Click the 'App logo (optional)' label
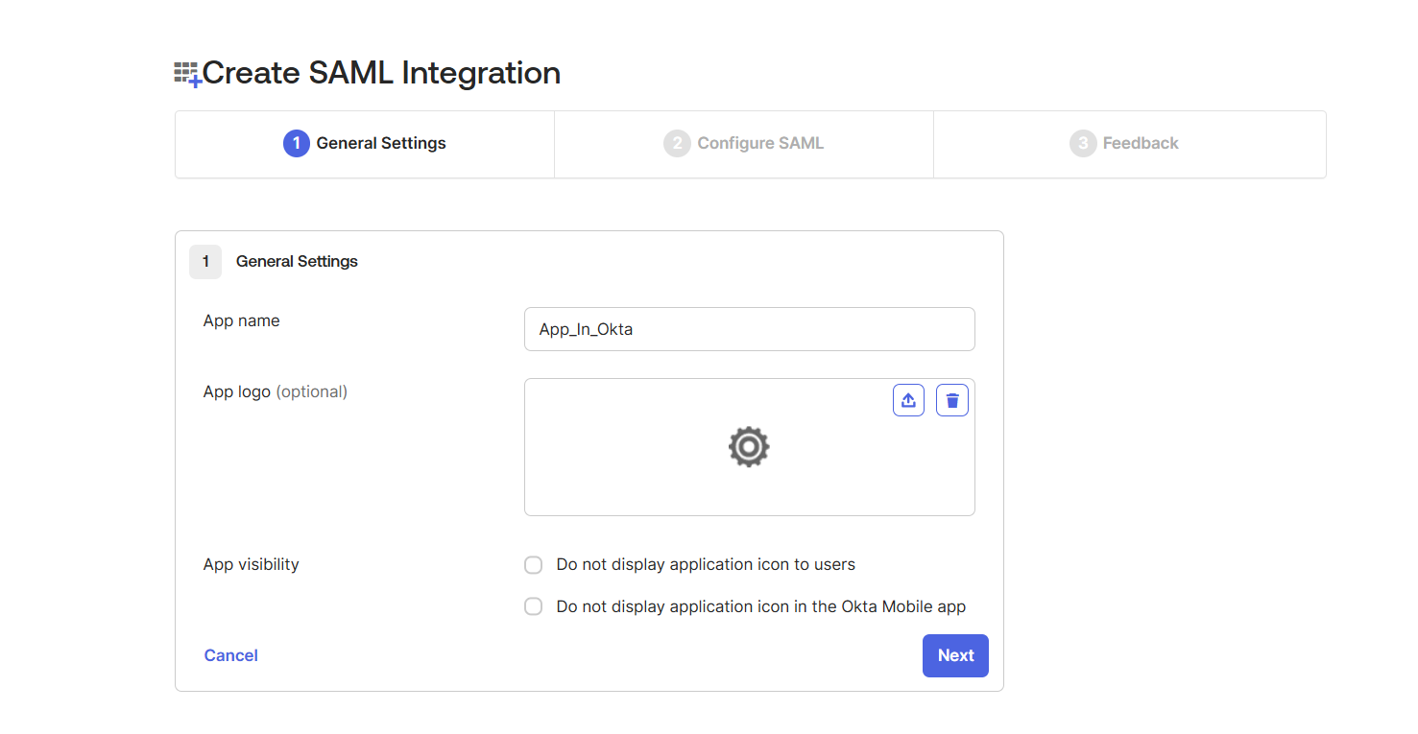This screenshot has width=1418, height=734. click(276, 391)
